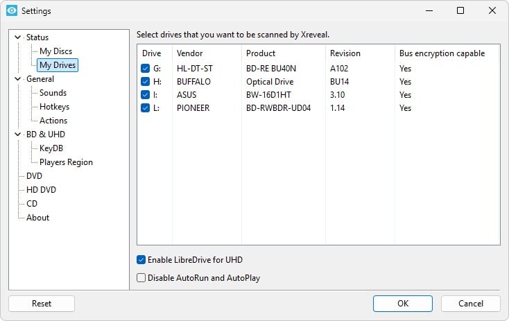509x321 pixels.
Task: Uncheck the G: drive checkbox
Action: coord(145,69)
